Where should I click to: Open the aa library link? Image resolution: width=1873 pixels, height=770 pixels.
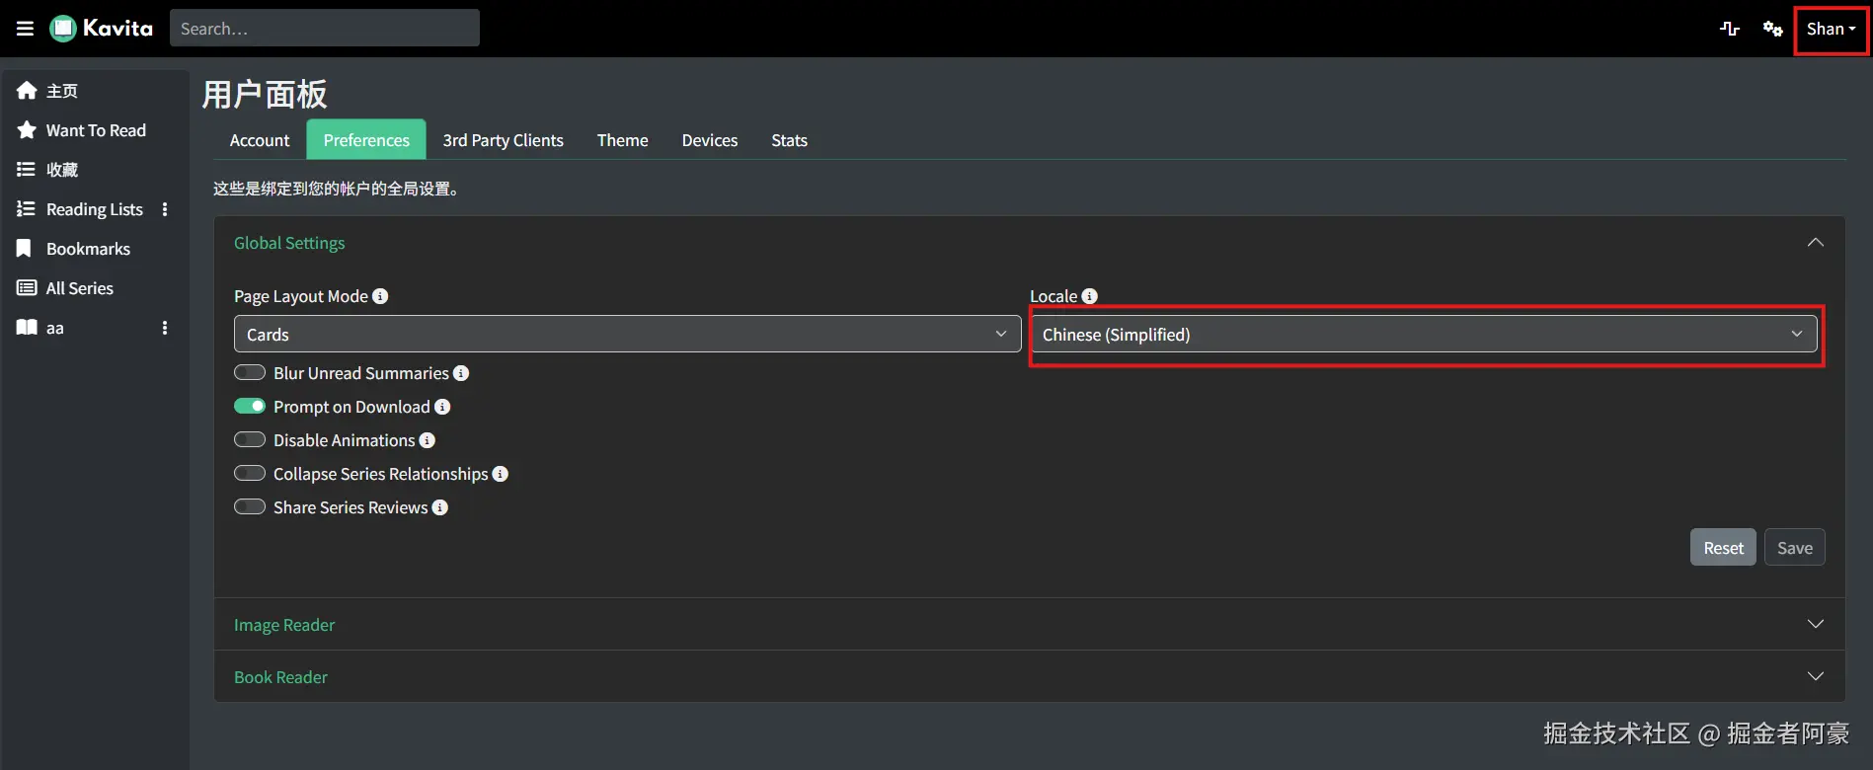(55, 328)
